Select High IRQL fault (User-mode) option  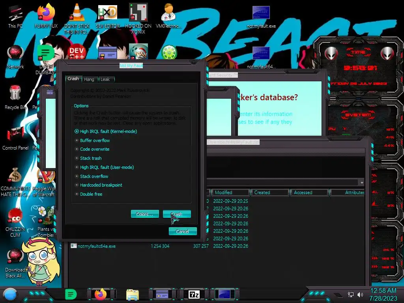coord(104,167)
